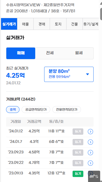Click the green 등기 badge for 12층
Viewport: 102px width, 182px height.
coord(78,174)
